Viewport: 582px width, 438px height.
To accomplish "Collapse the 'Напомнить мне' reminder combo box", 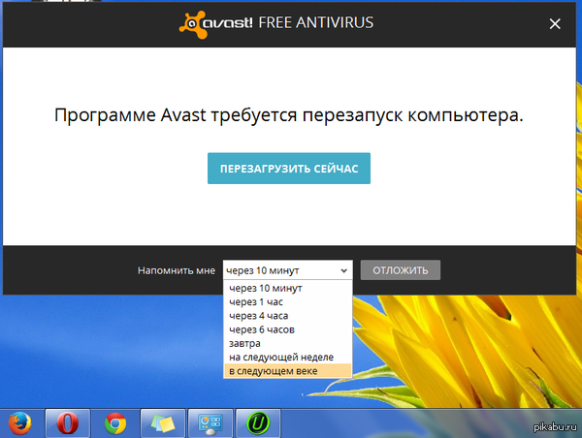I will point(286,269).
